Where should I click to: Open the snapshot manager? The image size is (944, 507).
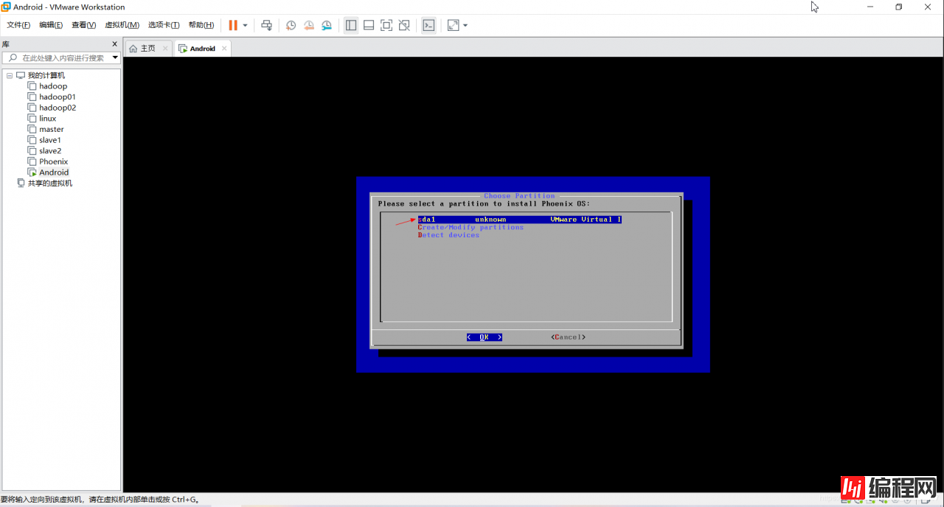327,25
